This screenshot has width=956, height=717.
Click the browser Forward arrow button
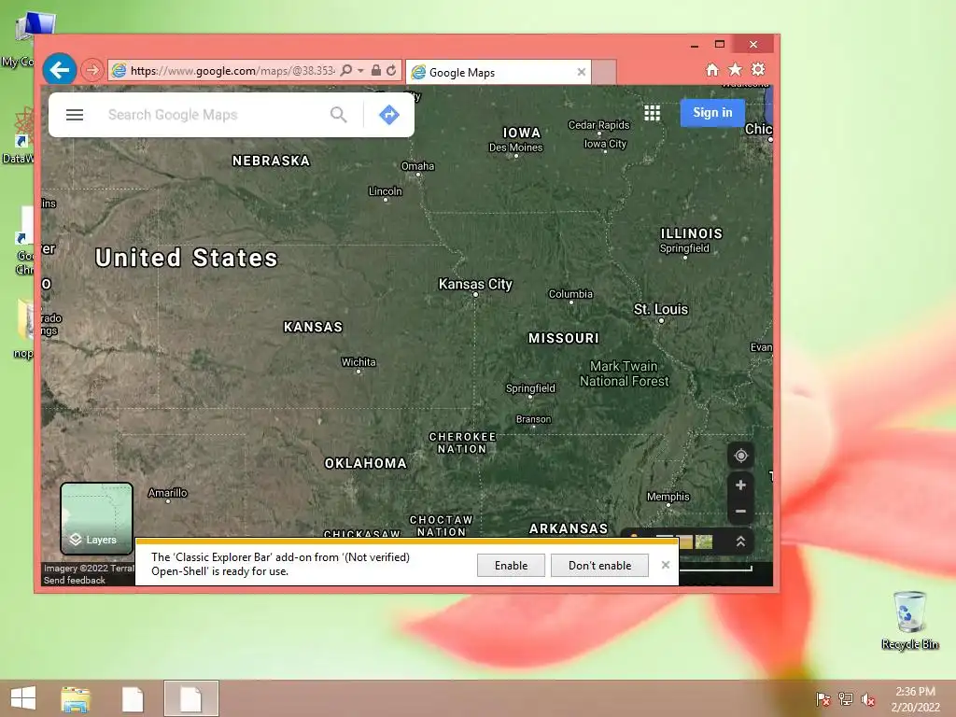click(x=92, y=70)
